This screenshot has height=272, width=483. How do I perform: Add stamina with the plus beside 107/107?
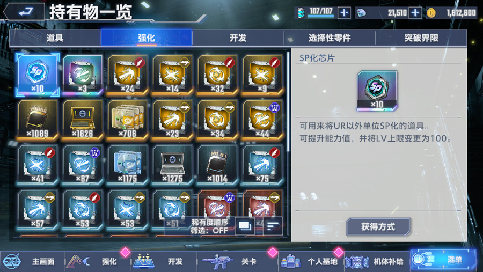tap(344, 13)
